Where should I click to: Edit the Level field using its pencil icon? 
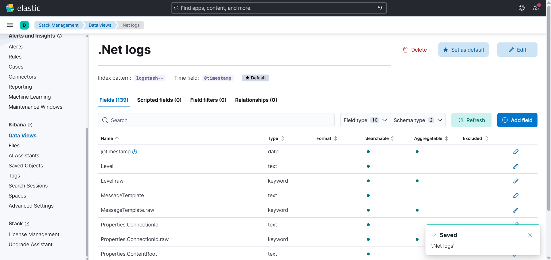coord(516,166)
